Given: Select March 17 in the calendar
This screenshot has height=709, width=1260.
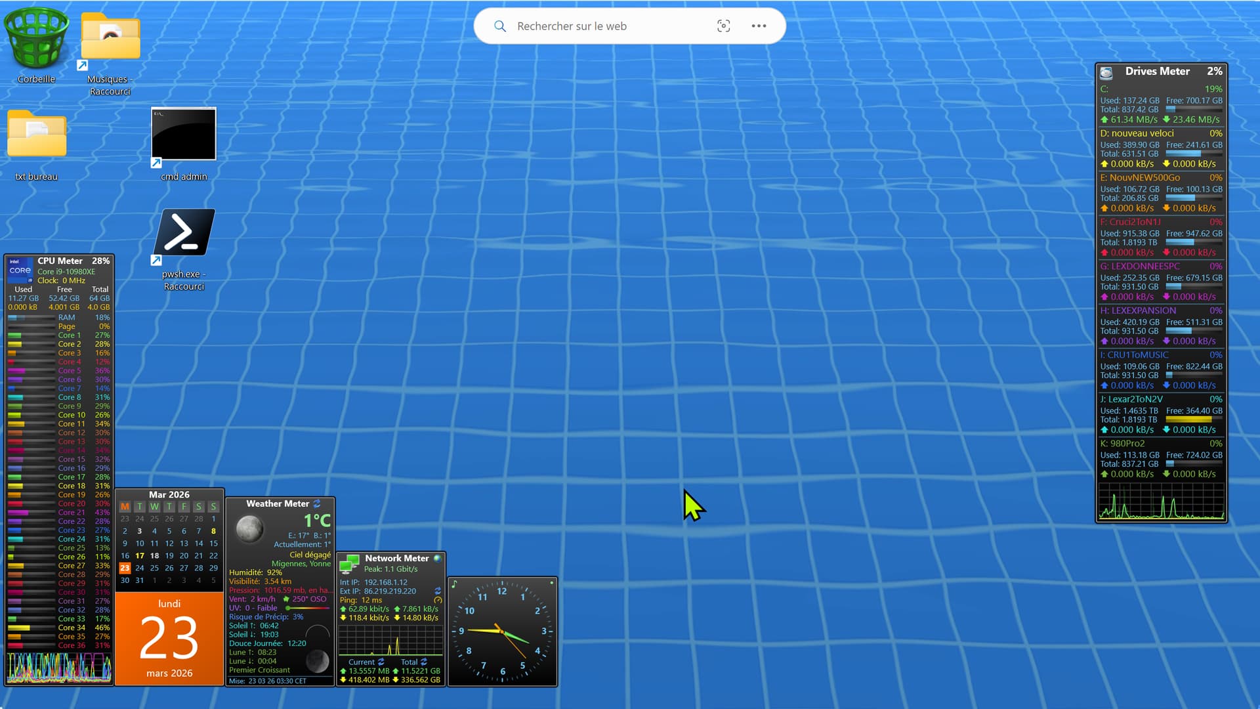Looking at the screenshot, I should [x=140, y=555].
